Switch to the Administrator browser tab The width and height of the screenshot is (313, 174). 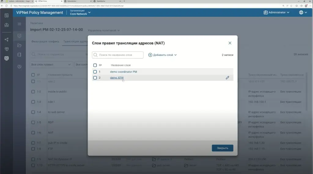click(x=78, y=1)
